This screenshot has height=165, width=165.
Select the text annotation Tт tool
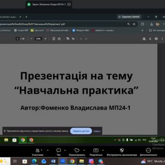[68, 39]
